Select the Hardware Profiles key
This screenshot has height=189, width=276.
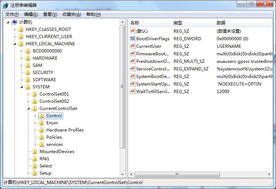click(65, 130)
